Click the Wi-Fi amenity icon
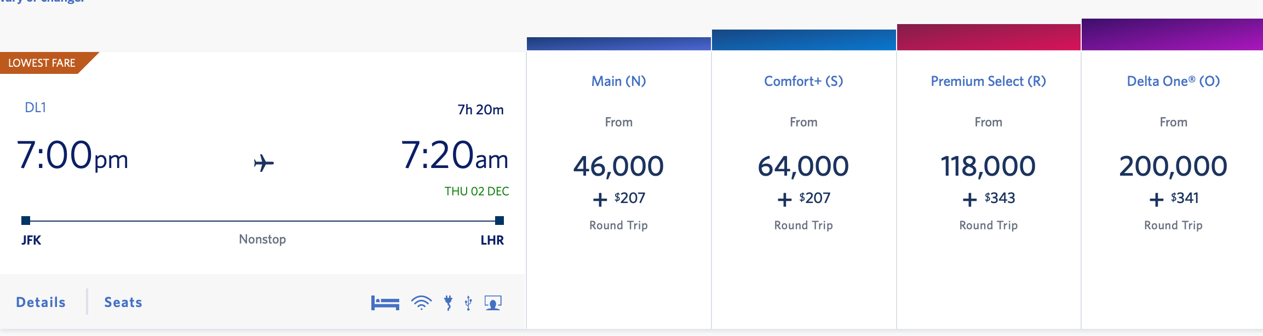 [421, 303]
